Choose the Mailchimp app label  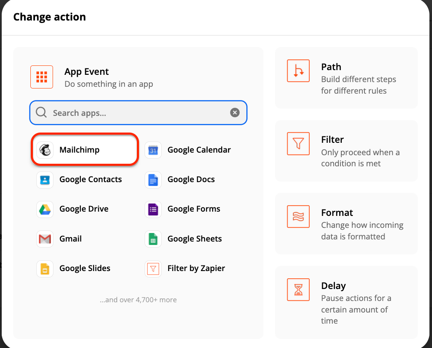pos(80,150)
